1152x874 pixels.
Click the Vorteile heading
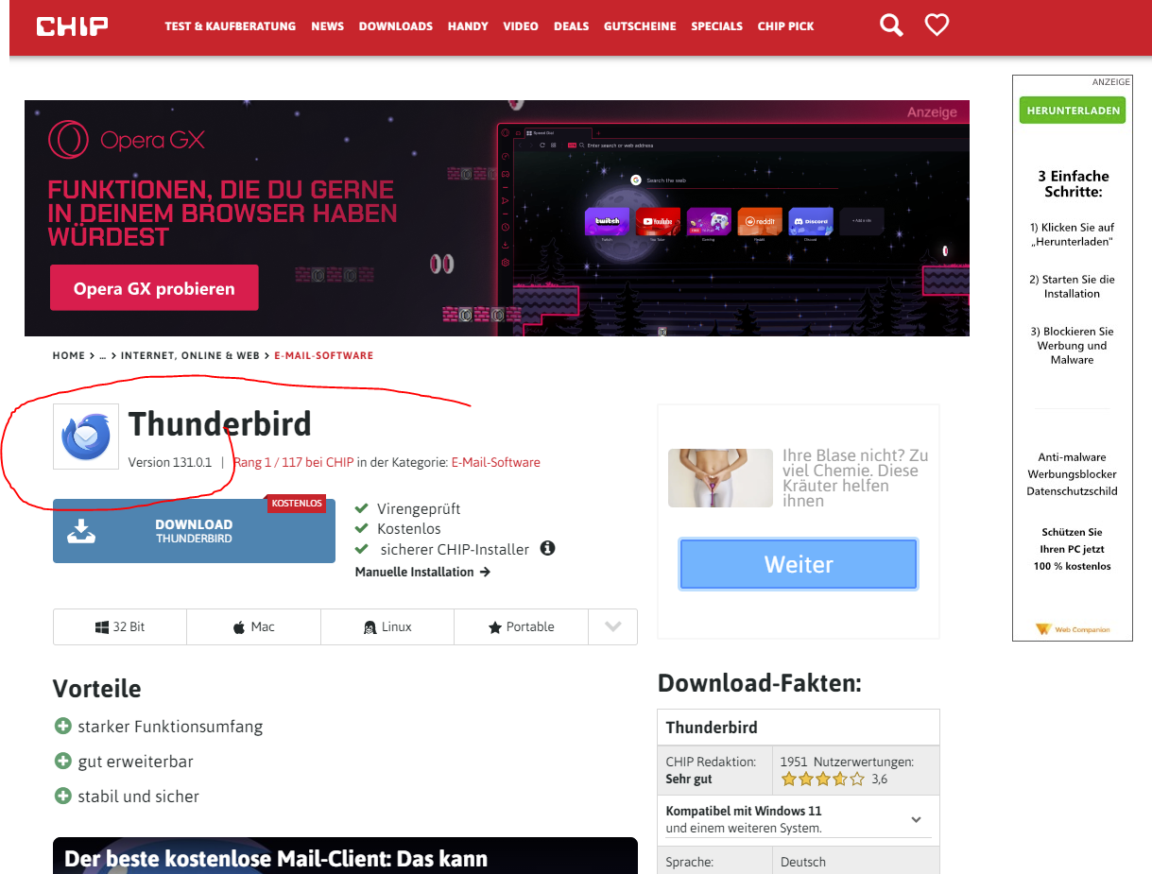click(97, 689)
